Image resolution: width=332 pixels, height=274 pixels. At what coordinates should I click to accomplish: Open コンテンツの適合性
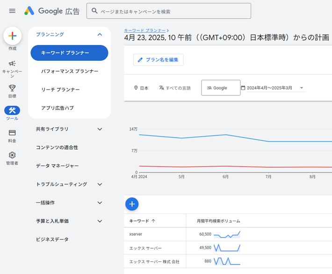[x=57, y=147]
